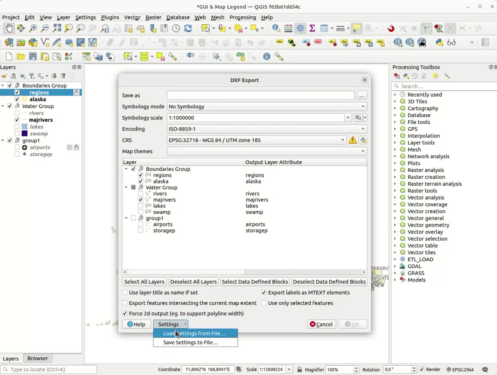Viewport: 497px width, 375px height.
Task: Click the Refresh map icon
Action: pos(188,28)
